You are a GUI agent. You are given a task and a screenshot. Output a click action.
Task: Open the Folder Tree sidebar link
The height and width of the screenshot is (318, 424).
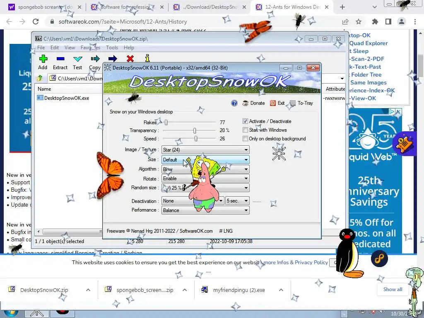366,75
